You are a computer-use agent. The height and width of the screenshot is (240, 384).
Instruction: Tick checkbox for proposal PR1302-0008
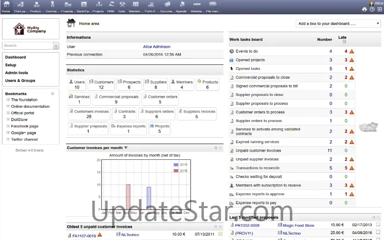pyautogui.click(x=378, y=225)
